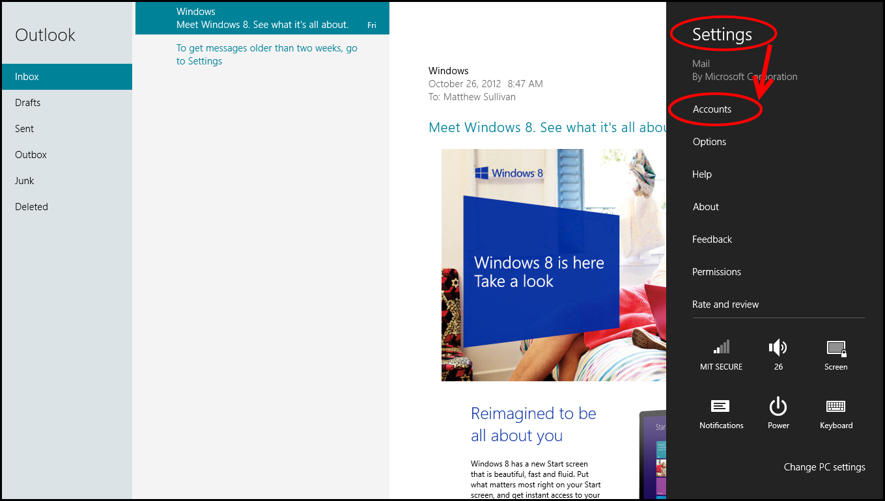The height and width of the screenshot is (501, 885).
Task: Open the Power options icon
Action: (x=778, y=407)
